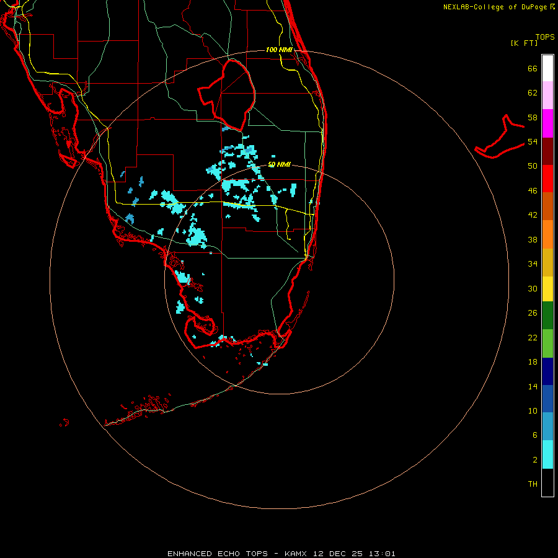Click the 62 value on the scale
The height and width of the screenshot is (558, 558).
tap(533, 92)
